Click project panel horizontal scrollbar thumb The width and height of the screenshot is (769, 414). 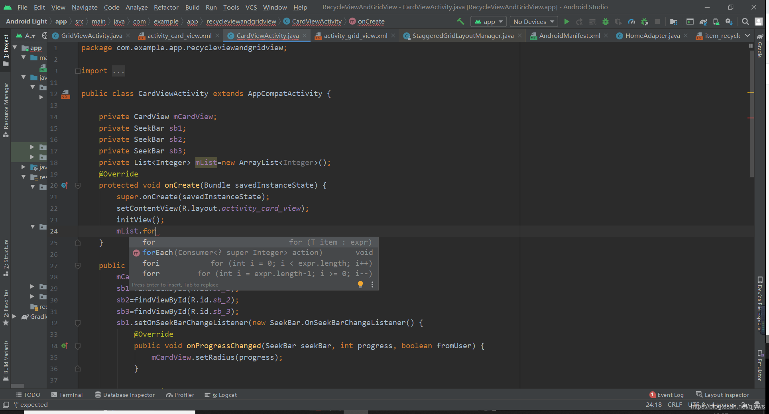point(18,386)
